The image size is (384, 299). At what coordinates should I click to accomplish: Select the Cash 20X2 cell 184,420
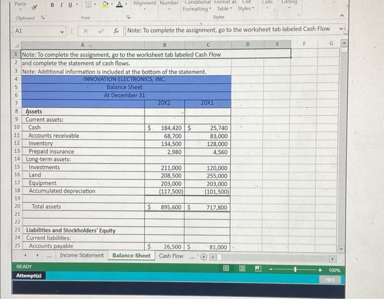coord(165,128)
